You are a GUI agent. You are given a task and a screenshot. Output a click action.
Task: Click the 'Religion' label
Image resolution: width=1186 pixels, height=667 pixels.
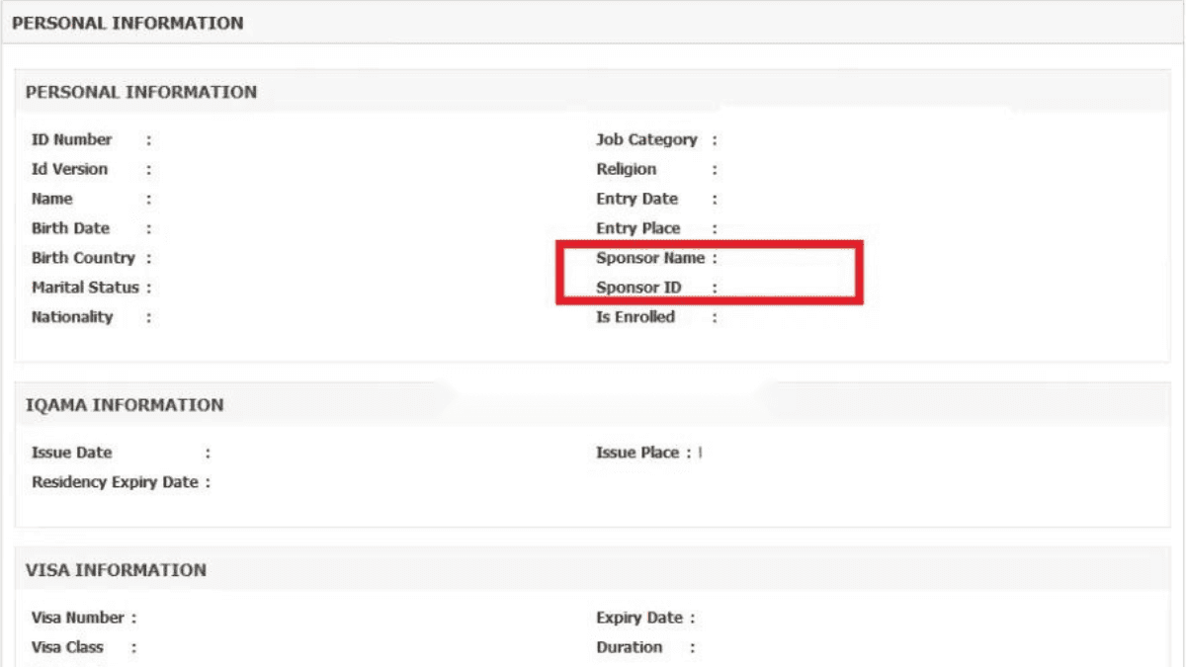click(x=627, y=169)
